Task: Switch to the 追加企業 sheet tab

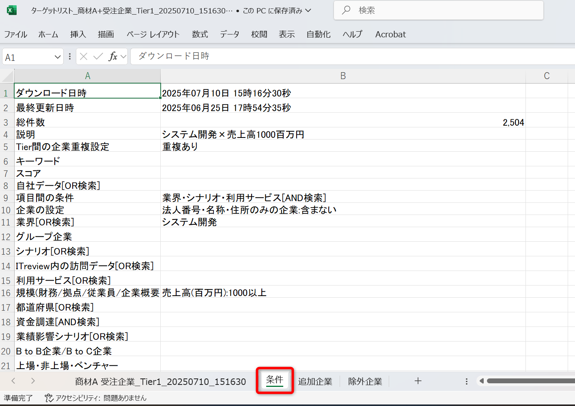Action: [315, 381]
